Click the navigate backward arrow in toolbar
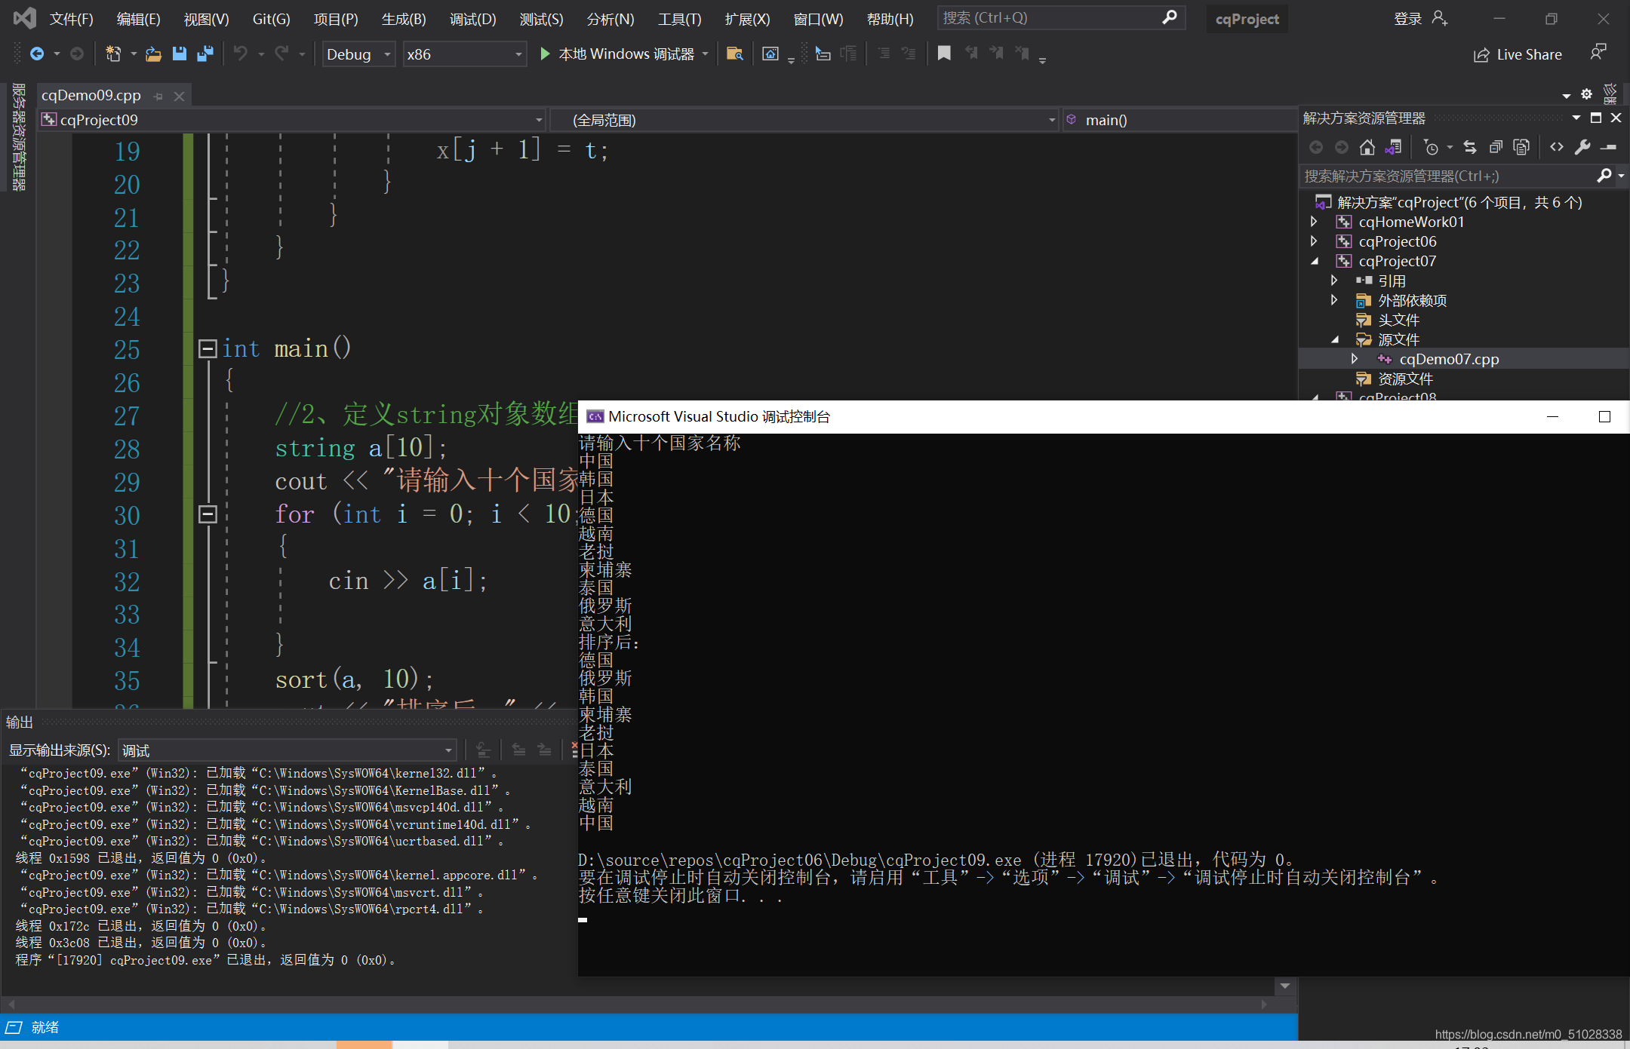Viewport: 1630px width, 1049px height. 36,54
